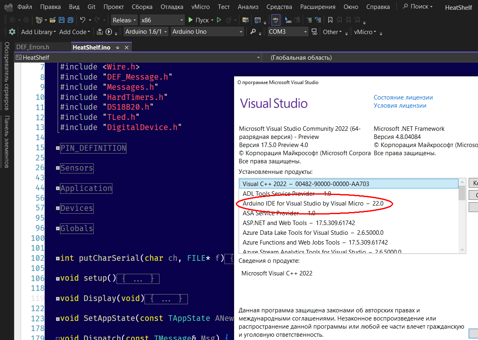
Task: Open vMicro settings gear icon
Action: click(x=12, y=32)
